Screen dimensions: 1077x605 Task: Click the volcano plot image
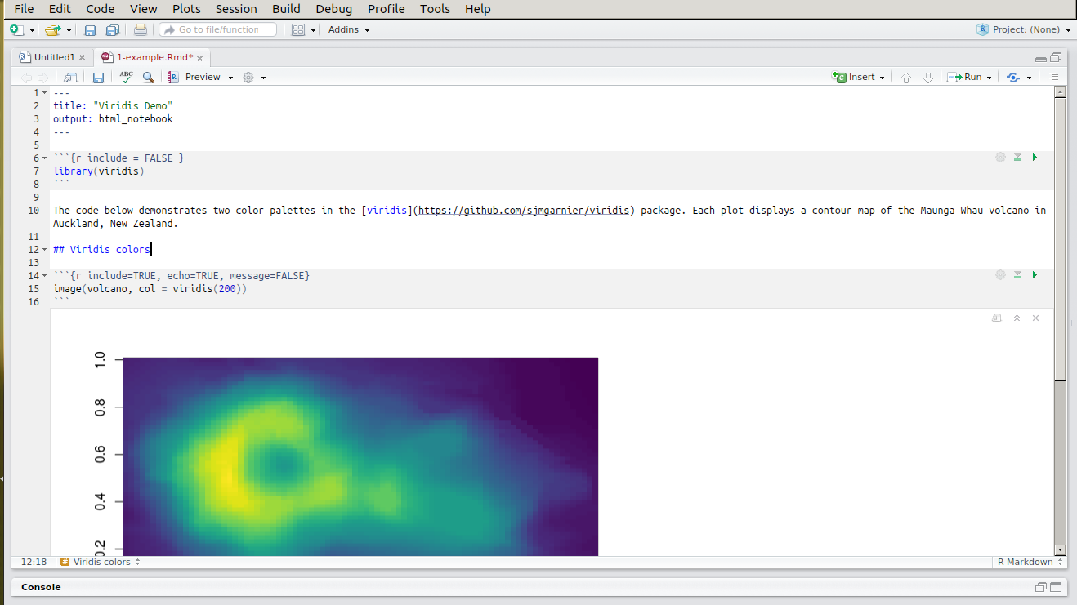[x=360, y=456]
